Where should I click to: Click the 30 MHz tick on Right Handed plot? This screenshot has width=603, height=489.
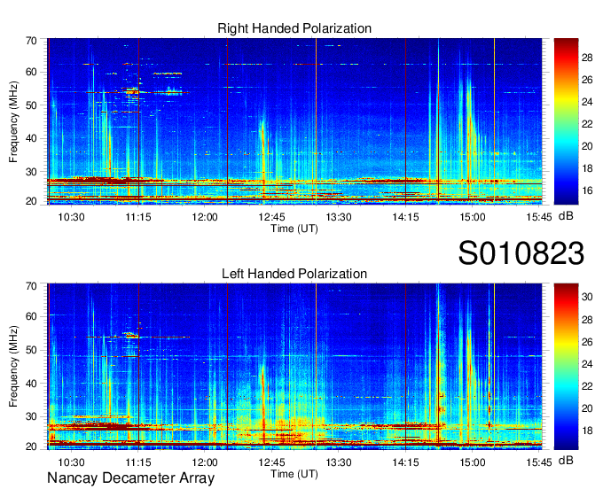(31, 172)
